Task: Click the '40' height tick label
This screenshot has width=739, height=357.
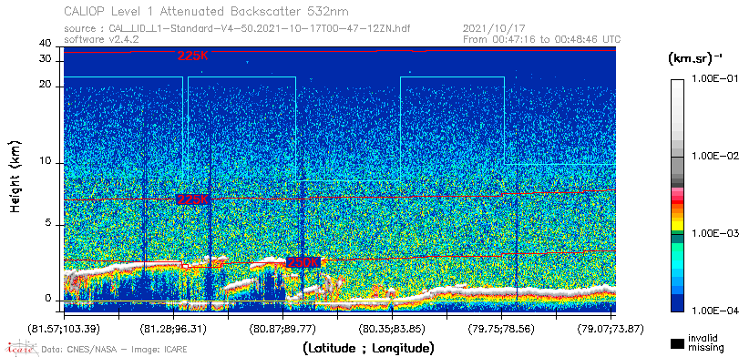Action: [x=46, y=44]
